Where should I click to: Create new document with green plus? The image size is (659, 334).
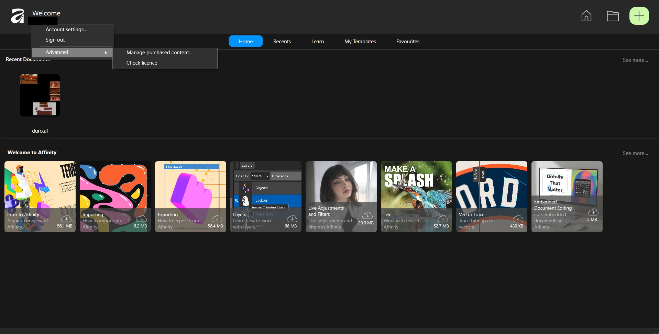pyautogui.click(x=639, y=16)
